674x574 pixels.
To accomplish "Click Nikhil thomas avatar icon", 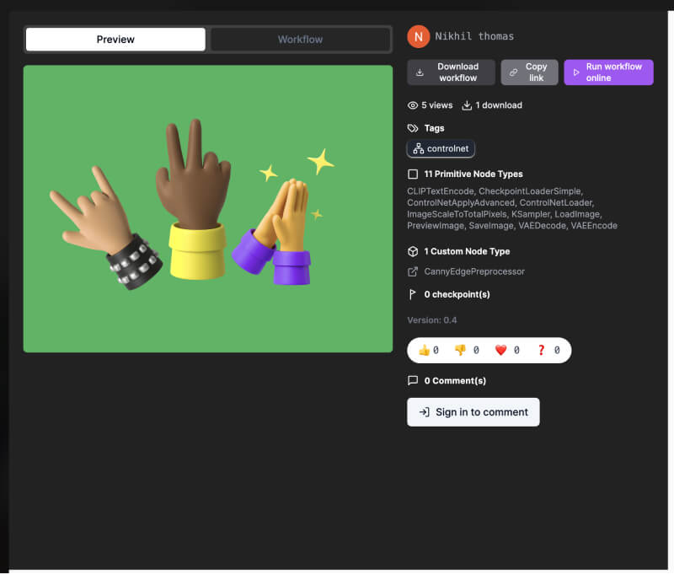I will point(418,36).
